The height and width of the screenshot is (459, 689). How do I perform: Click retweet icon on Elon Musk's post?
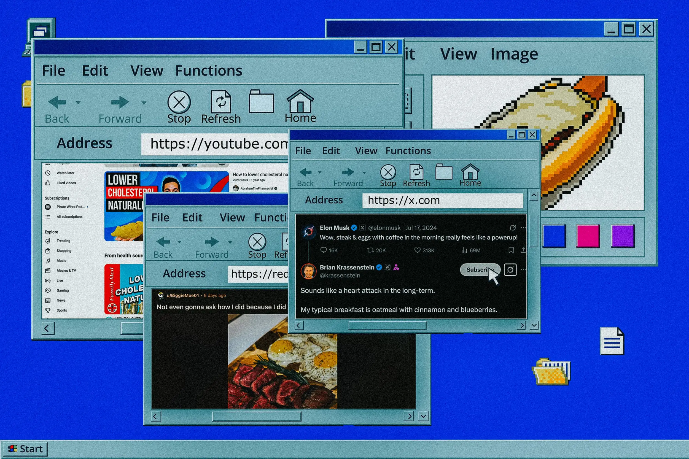[370, 250]
